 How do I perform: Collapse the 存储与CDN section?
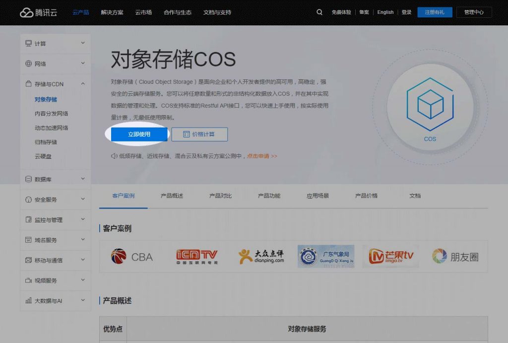(x=83, y=84)
